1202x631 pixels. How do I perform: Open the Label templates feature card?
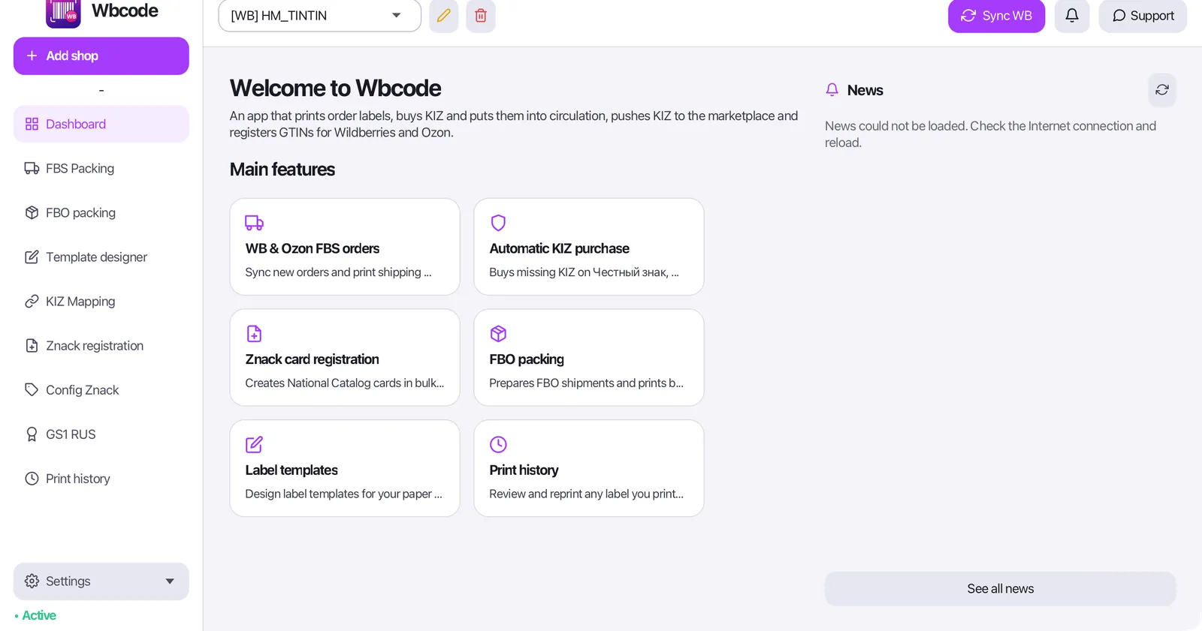(x=345, y=468)
